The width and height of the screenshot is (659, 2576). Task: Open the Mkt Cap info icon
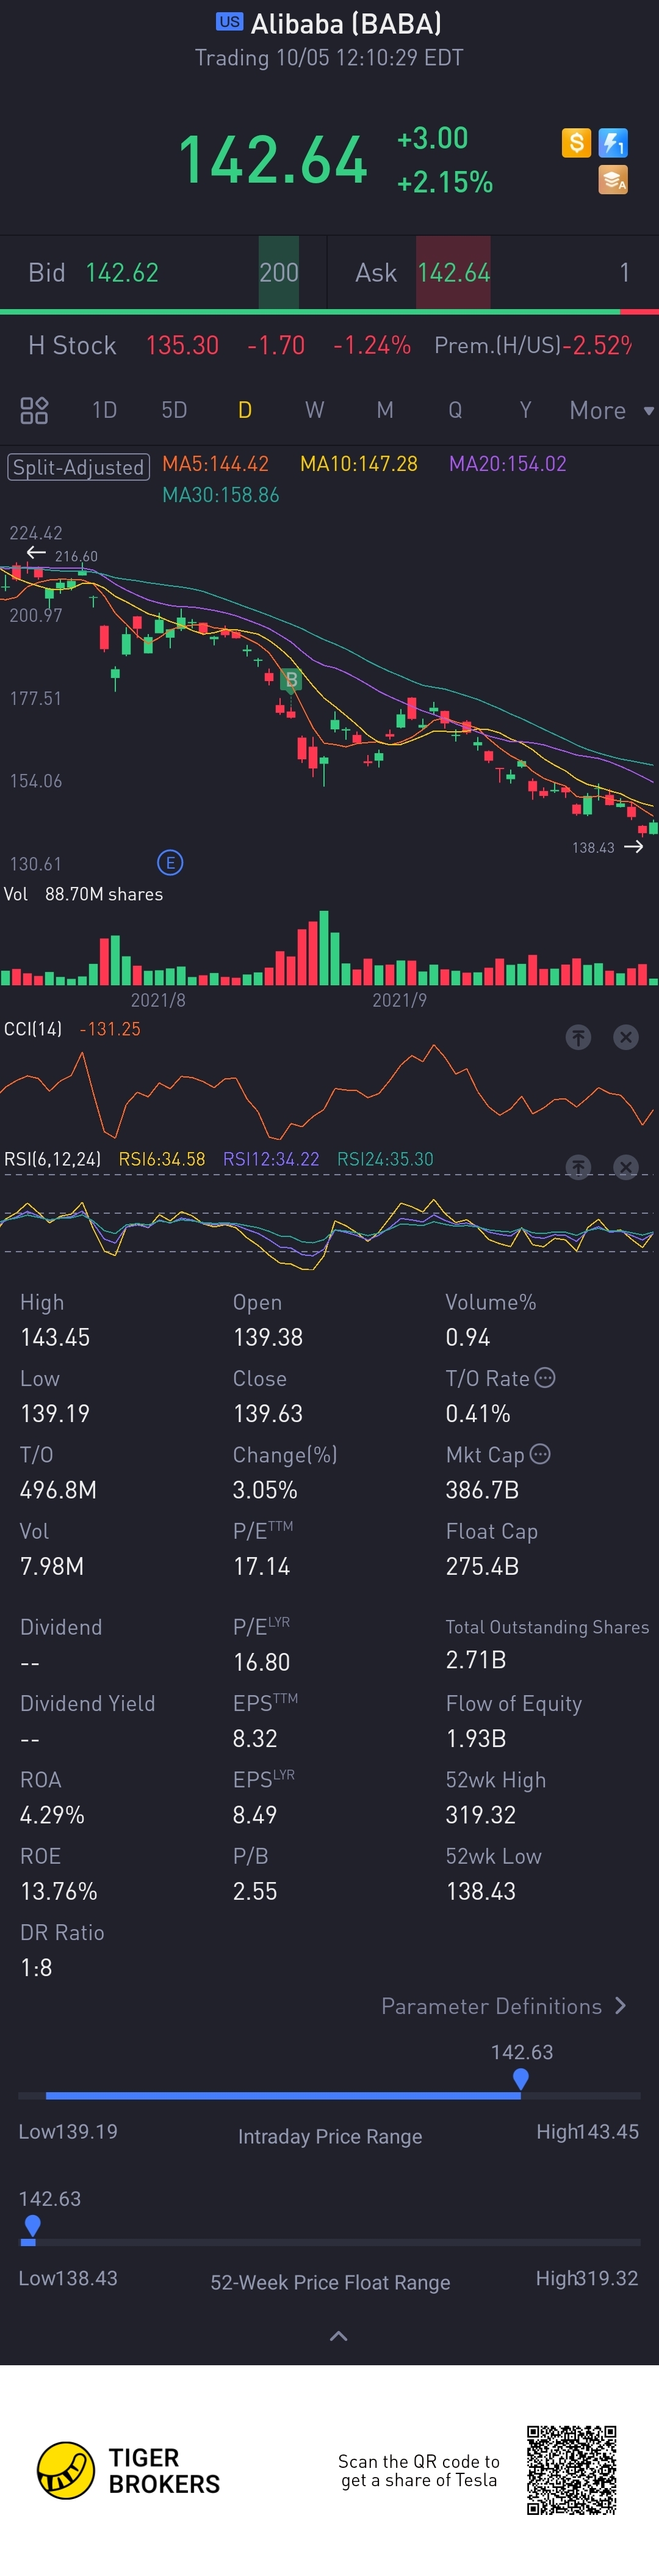[540, 1454]
